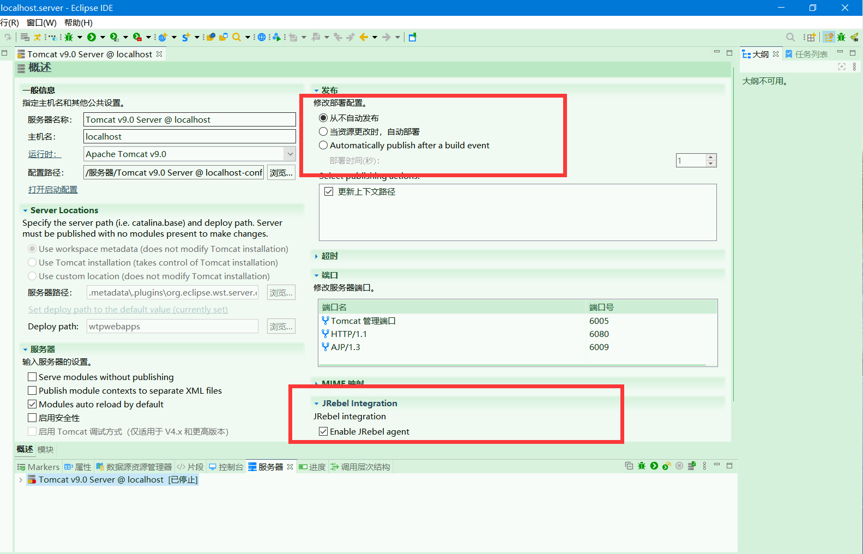Image resolution: width=863 pixels, height=554 pixels.
Task: Select the HTTP/1.1 port row
Action: (x=518, y=334)
